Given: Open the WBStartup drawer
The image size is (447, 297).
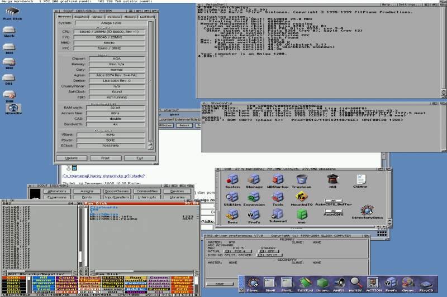Looking at the screenshot, I should (x=278, y=179).
